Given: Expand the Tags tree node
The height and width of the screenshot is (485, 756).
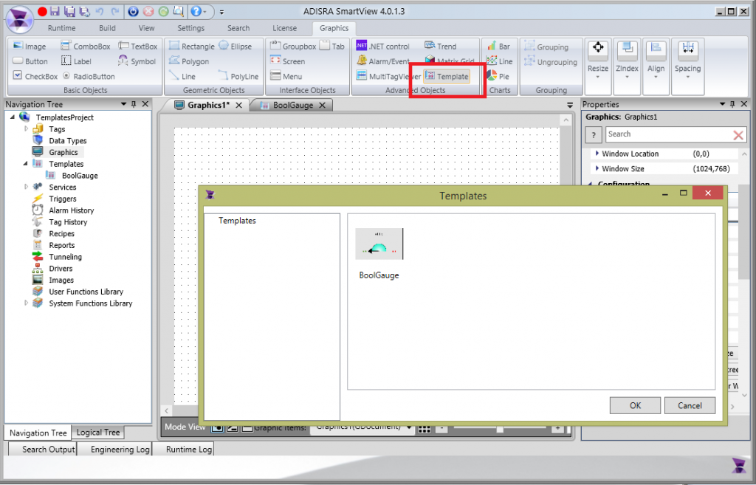Looking at the screenshot, I should coord(27,129).
